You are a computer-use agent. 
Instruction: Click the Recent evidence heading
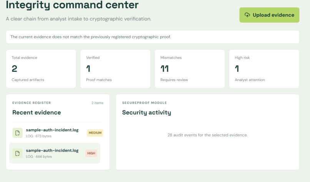pos(37,113)
